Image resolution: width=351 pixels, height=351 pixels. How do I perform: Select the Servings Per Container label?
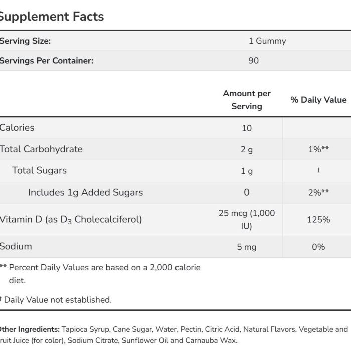click(x=47, y=61)
